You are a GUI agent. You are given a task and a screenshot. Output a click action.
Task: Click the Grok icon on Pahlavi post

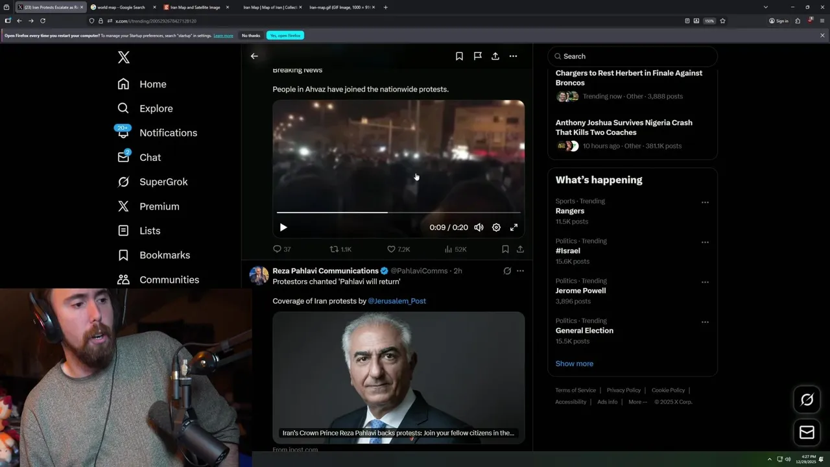507,271
